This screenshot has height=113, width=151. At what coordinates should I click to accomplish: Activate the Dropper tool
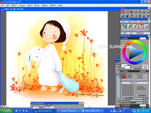point(131,16)
